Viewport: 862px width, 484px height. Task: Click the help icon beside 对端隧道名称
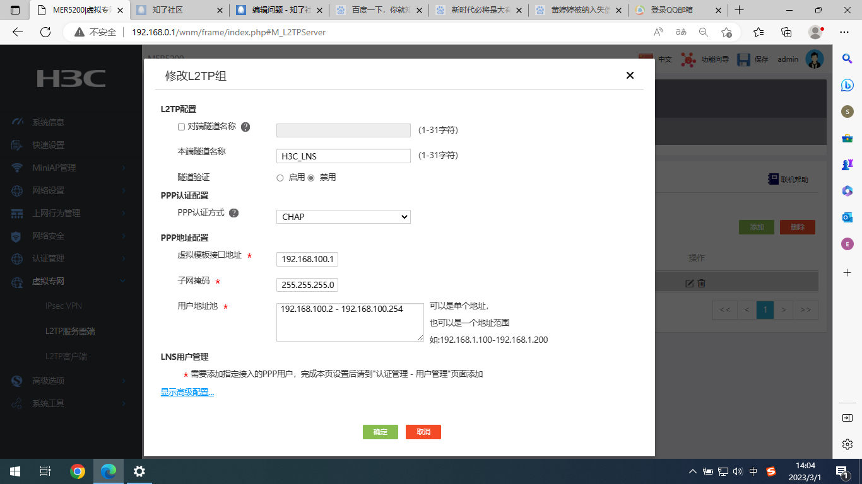[245, 127]
